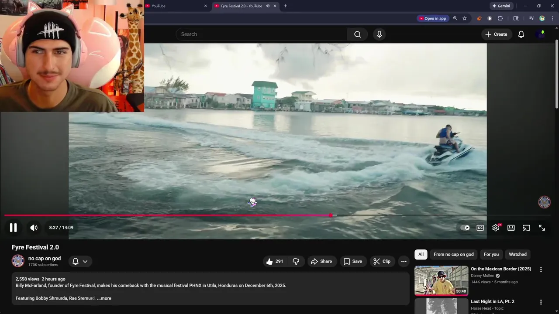Open the media controls icon
The width and height of the screenshot is (559, 314).
531,18
